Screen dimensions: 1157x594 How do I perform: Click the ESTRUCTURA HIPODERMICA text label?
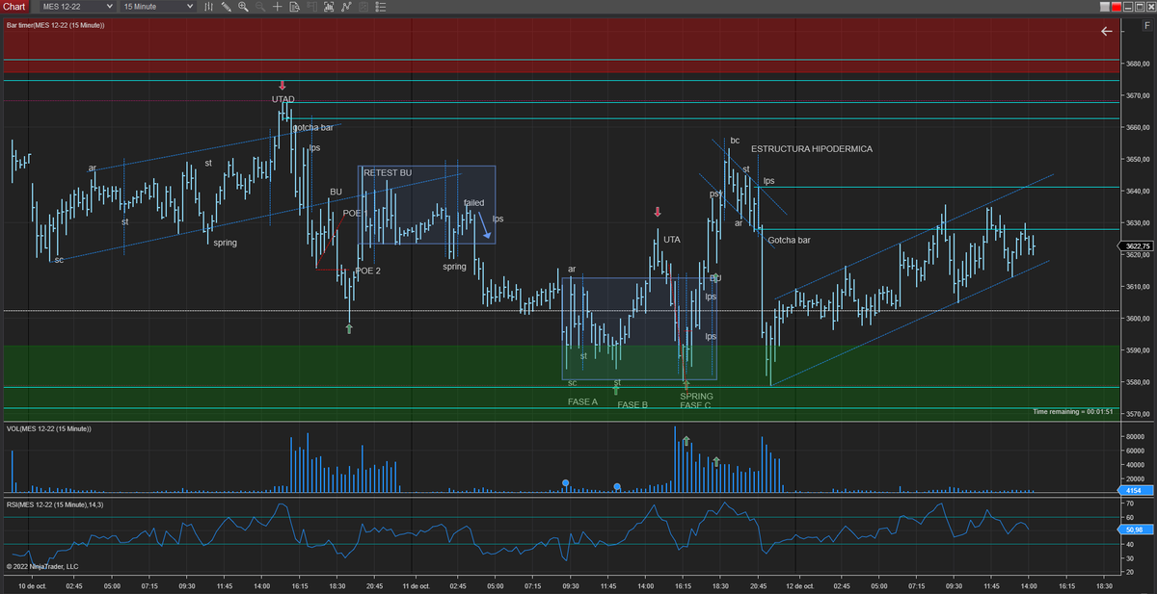(812, 149)
